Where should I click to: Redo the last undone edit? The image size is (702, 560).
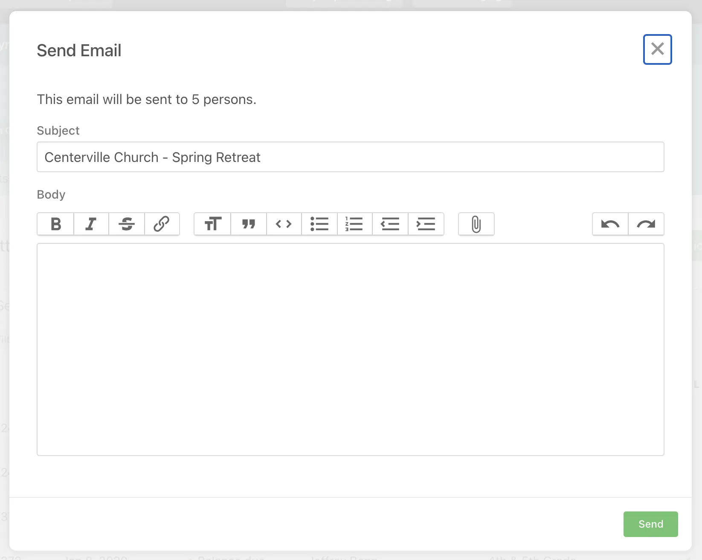point(646,224)
